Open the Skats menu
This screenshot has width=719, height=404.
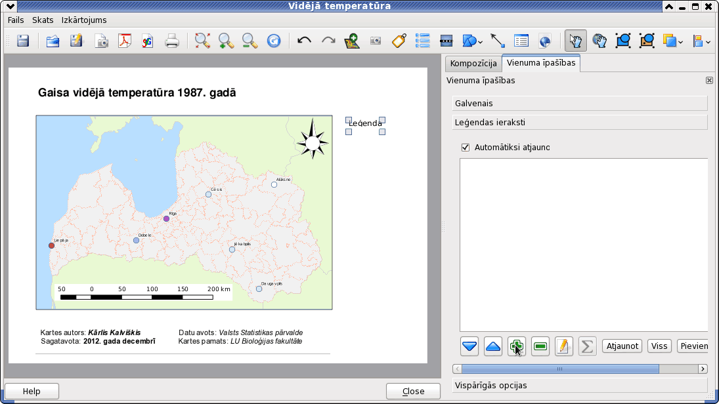coord(43,20)
